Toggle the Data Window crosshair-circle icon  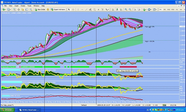pos(19,10)
